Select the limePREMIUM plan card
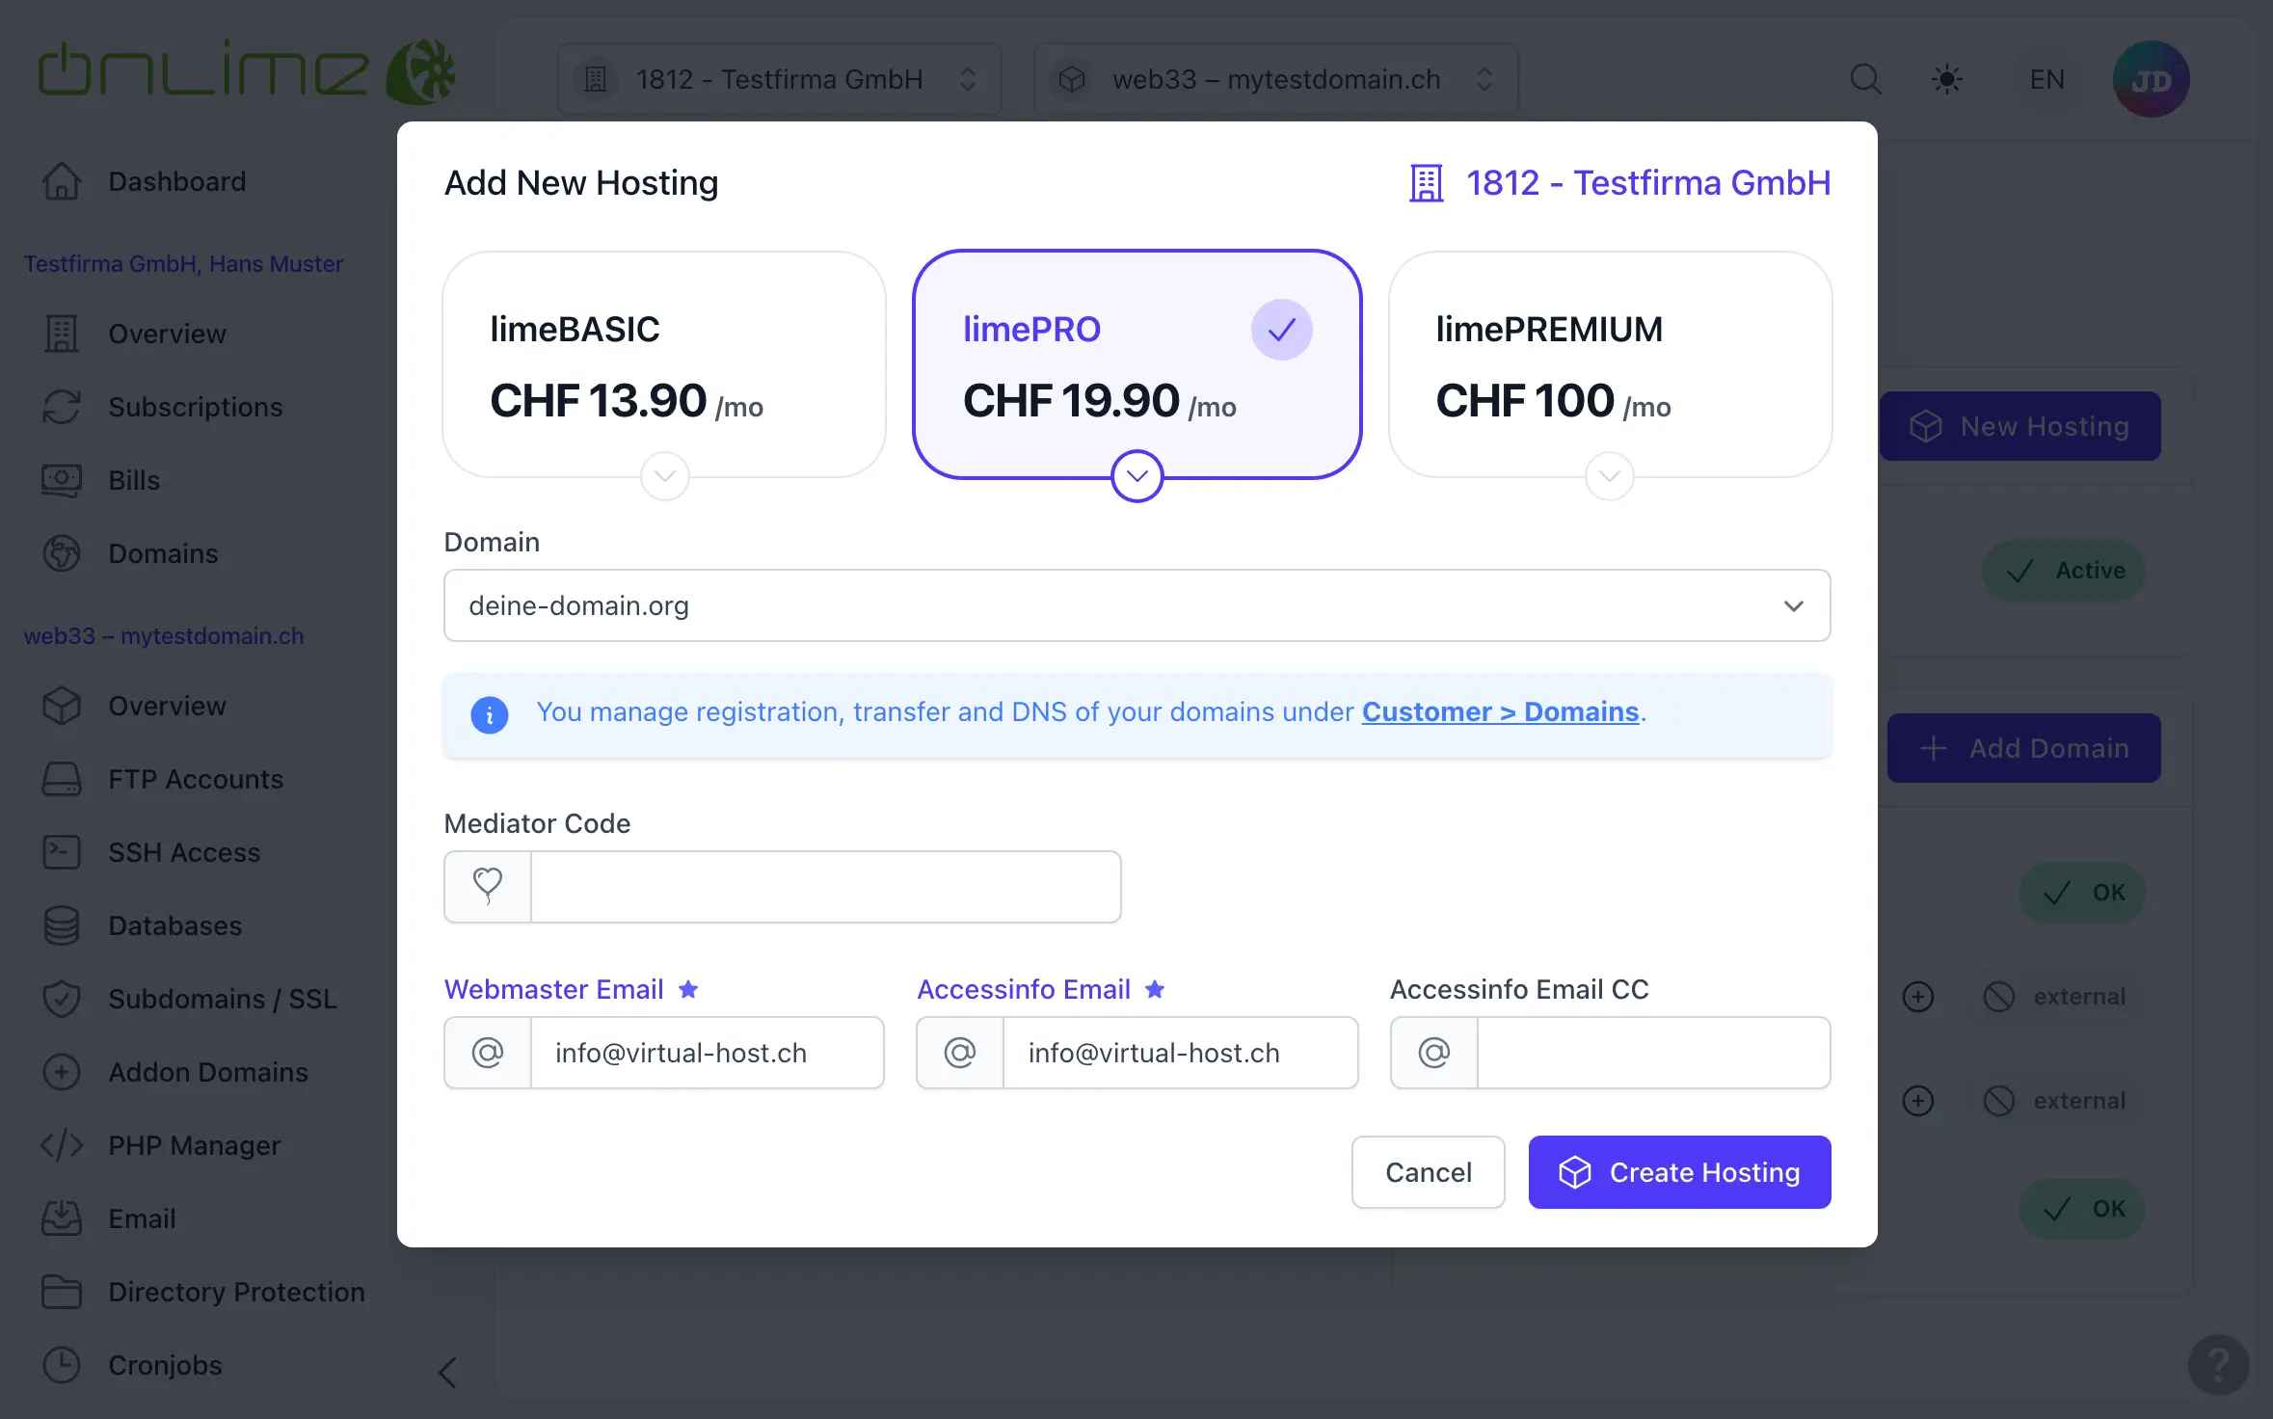 click(1610, 364)
